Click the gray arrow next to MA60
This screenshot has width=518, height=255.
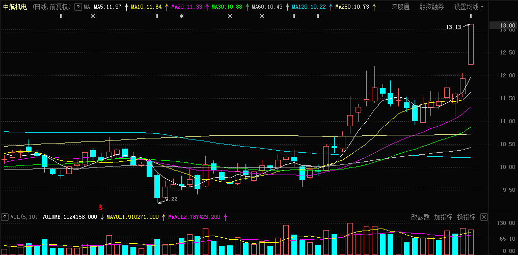coord(287,7)
